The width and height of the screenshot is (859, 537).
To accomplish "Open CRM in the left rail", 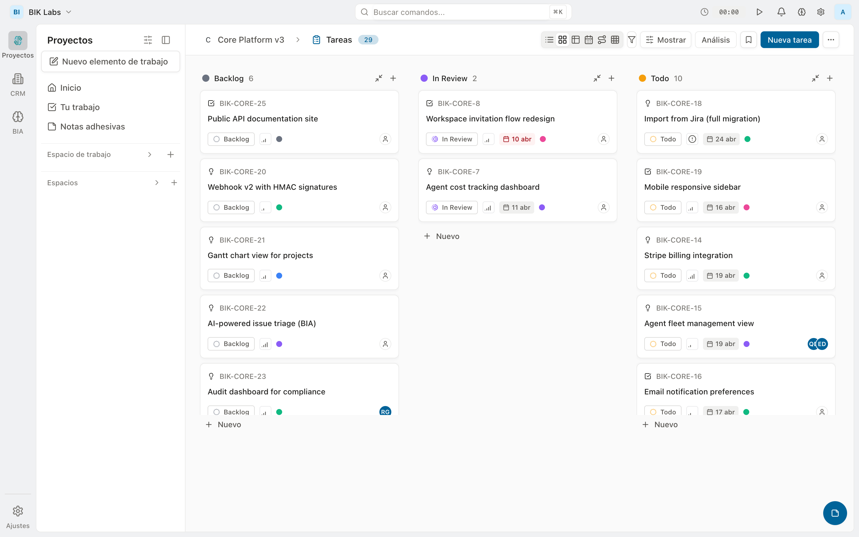I will (x=18, y=84).
